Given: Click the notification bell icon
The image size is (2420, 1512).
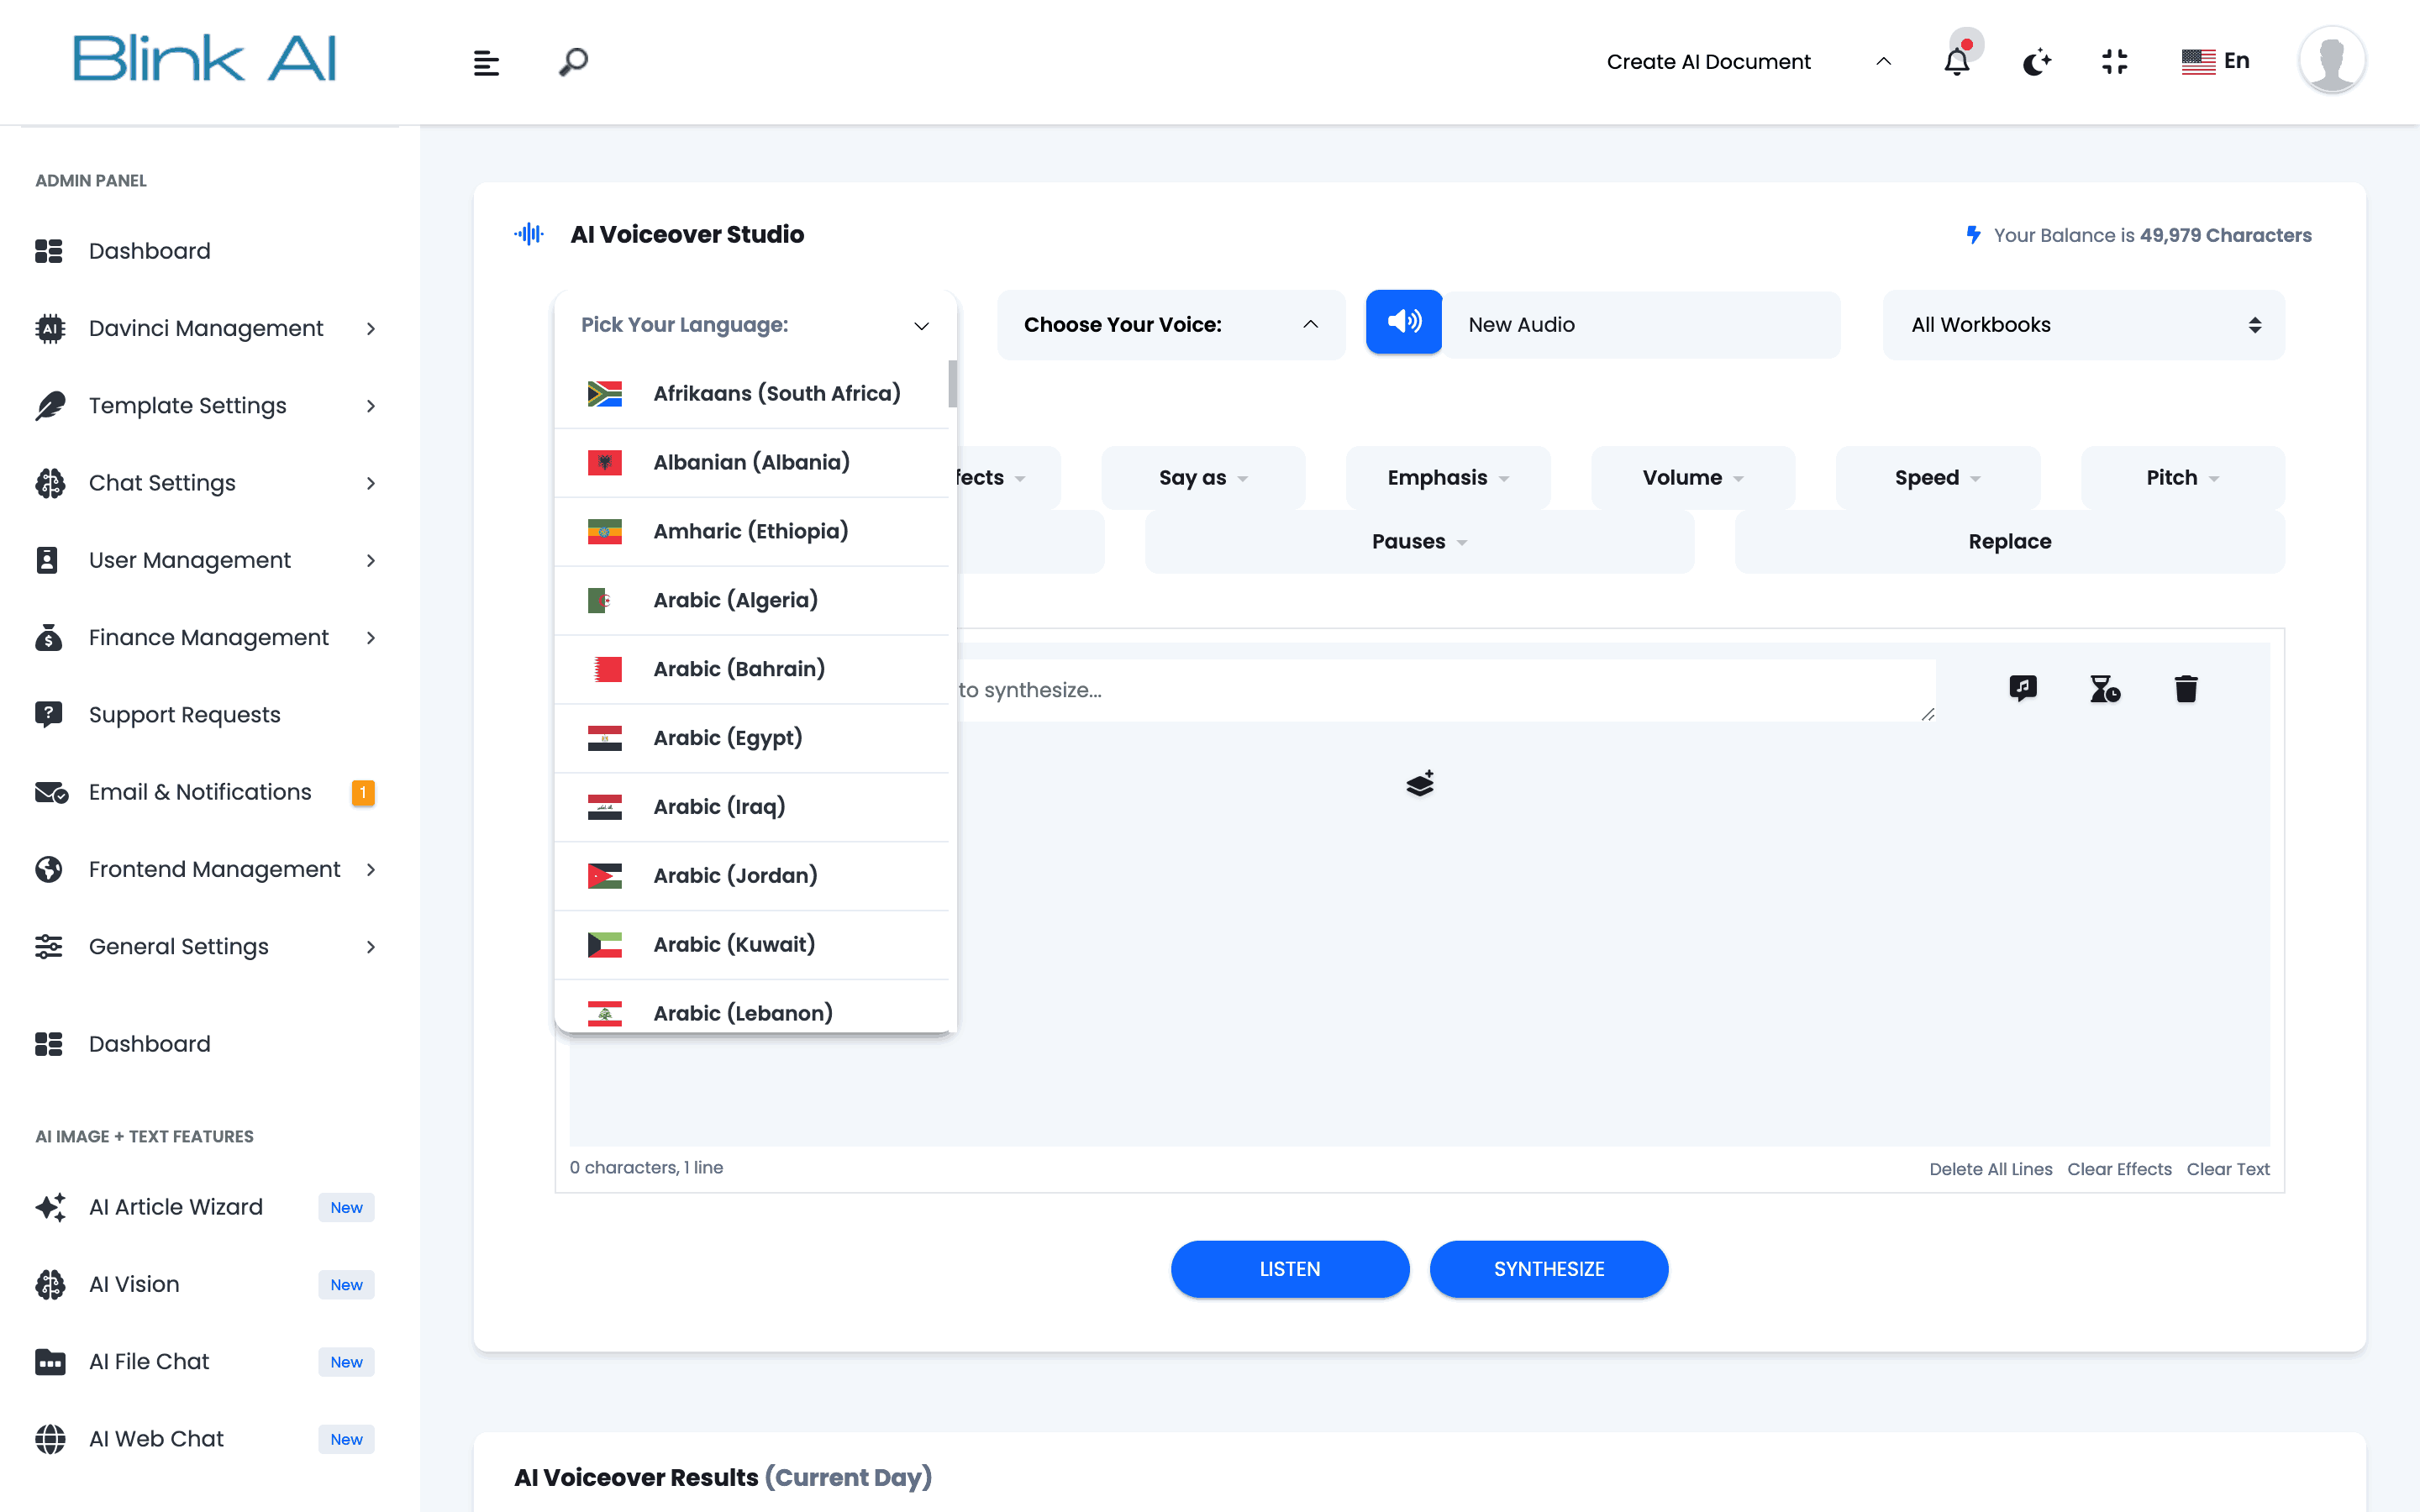Looking at the screenshot, I should coord(1956,62).
